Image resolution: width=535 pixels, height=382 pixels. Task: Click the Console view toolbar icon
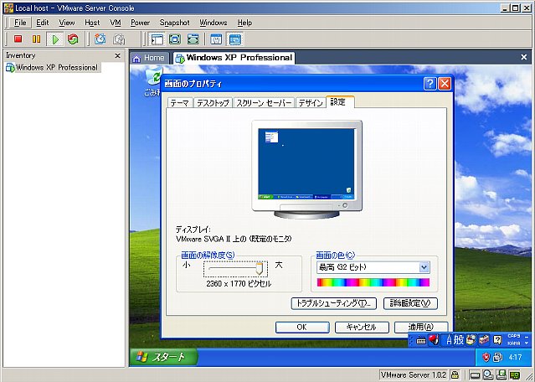click(x=235, y=39)
